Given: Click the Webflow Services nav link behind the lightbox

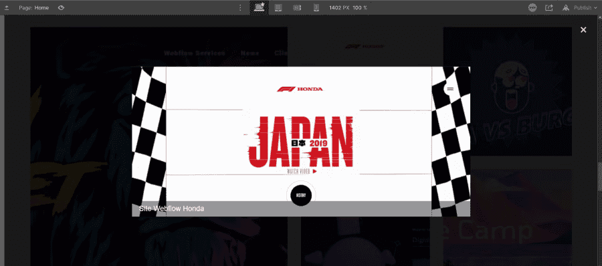Looking at the screenshot, I should 194,53.
